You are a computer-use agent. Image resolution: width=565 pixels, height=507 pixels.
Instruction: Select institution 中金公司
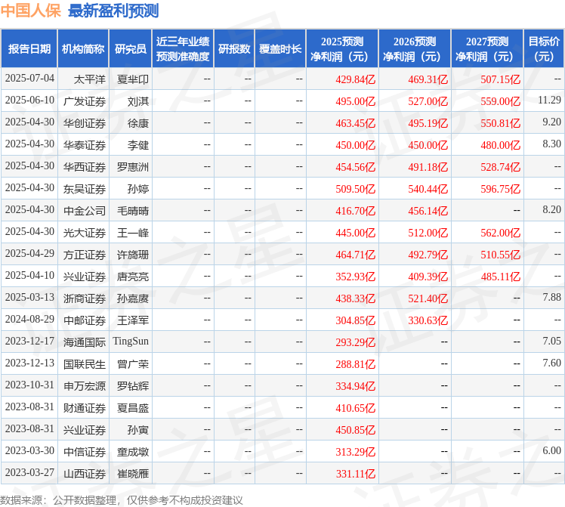click(85, 211)
